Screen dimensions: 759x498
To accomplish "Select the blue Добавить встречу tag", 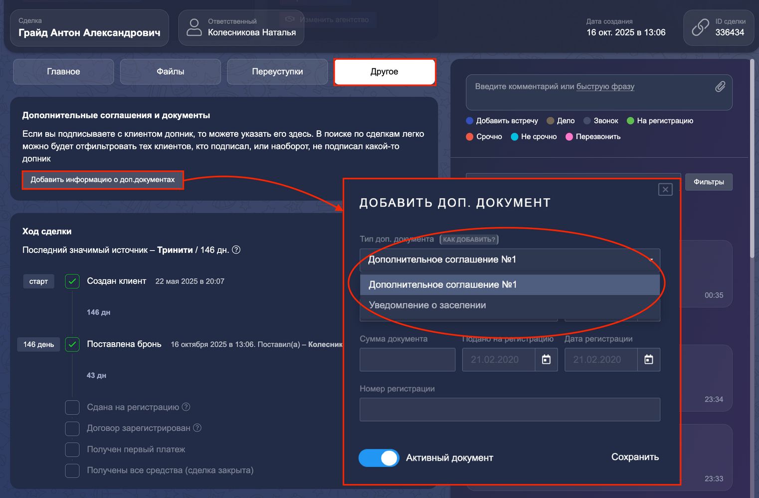I will click(x=502, y=121).
